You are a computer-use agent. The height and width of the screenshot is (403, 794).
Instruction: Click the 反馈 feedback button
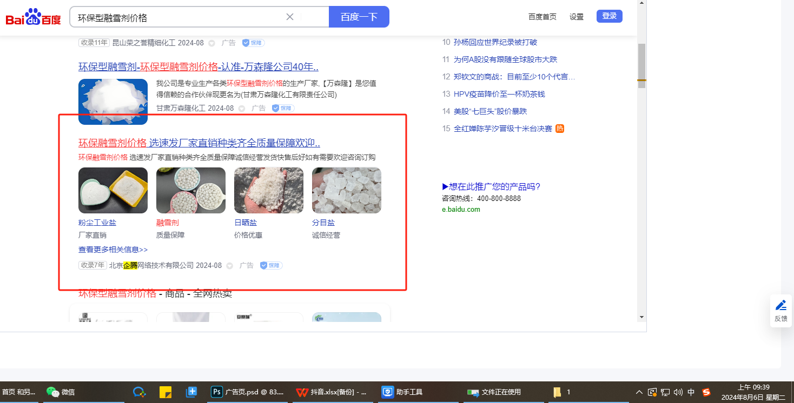[781, 311]
